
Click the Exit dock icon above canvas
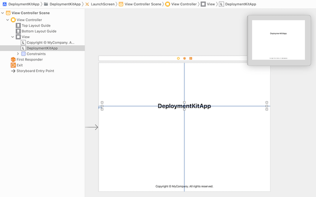pos(191,58)
